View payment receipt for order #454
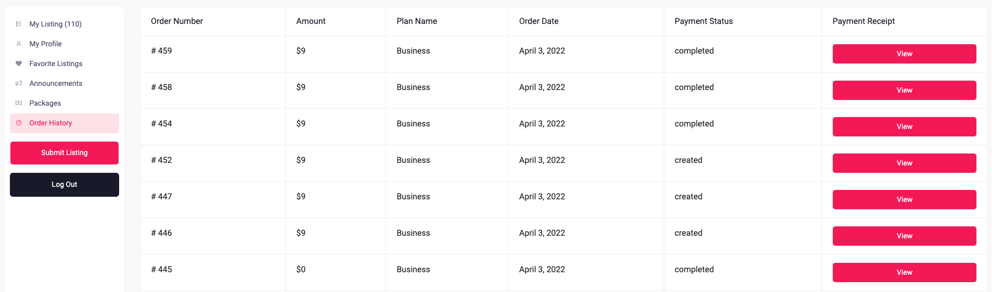The width and height of the screenshot is (992, 292). click(x=904, y=126)
